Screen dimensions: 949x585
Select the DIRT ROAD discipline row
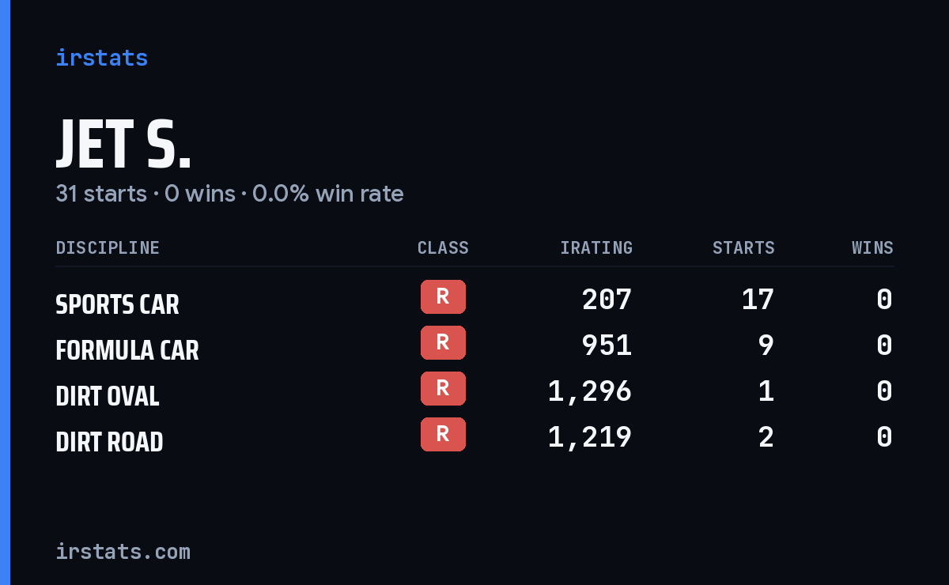[x=475, y=437]
